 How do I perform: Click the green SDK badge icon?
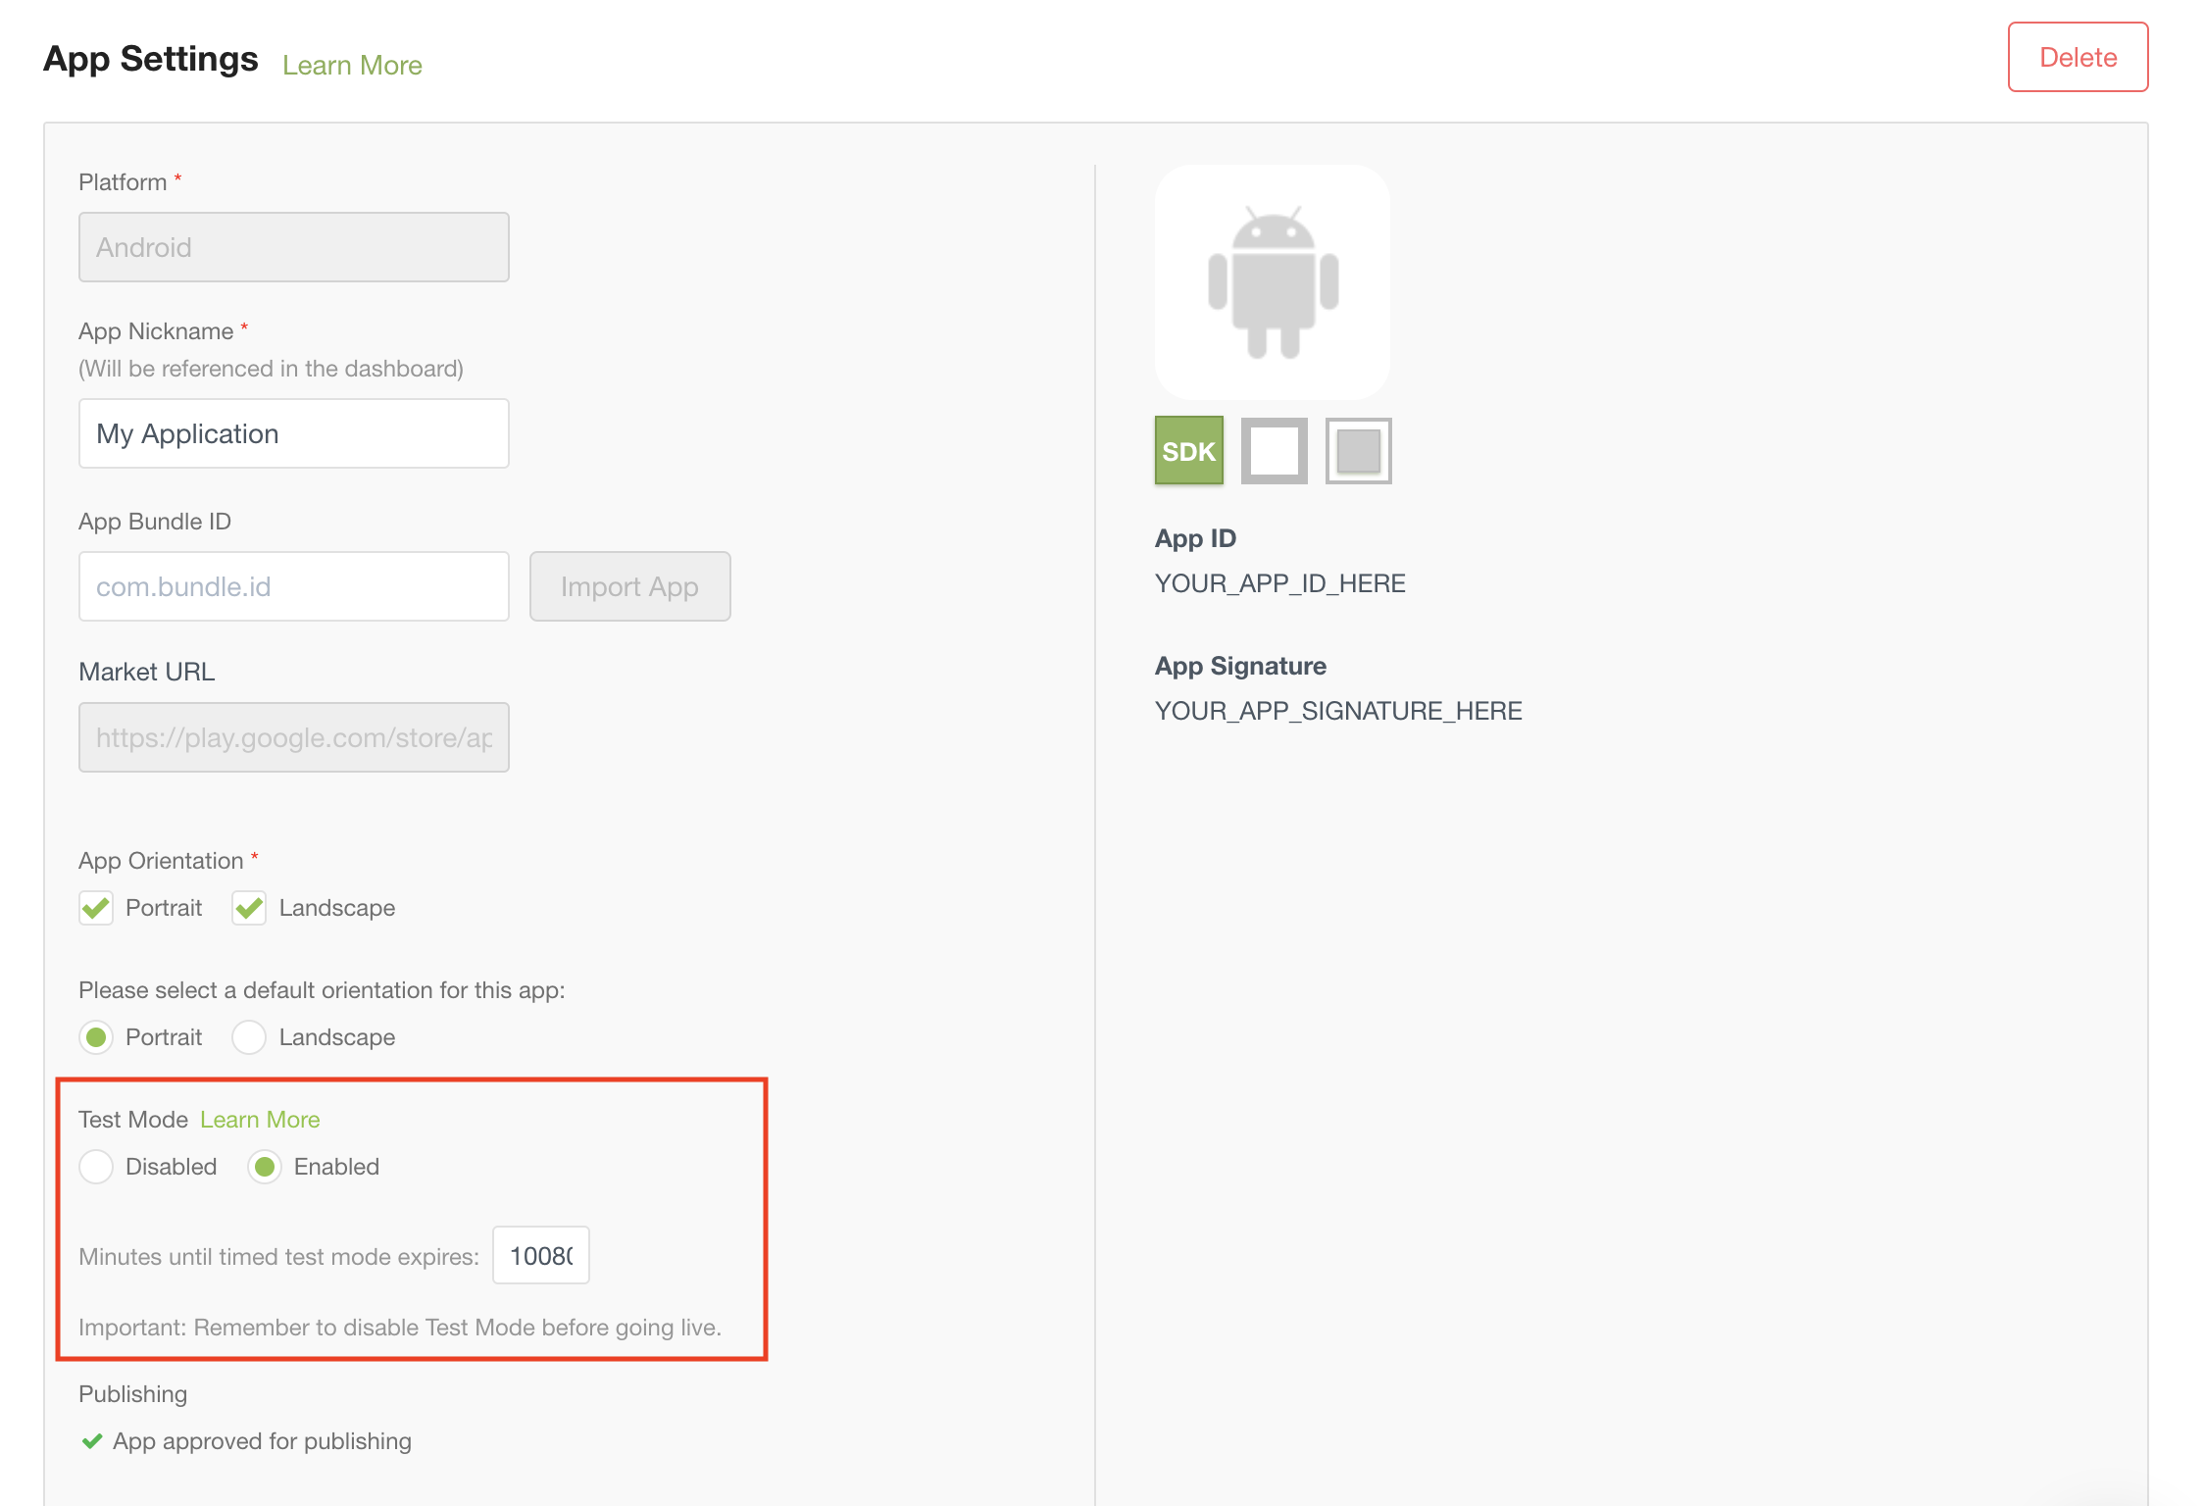coord(1188,450)
